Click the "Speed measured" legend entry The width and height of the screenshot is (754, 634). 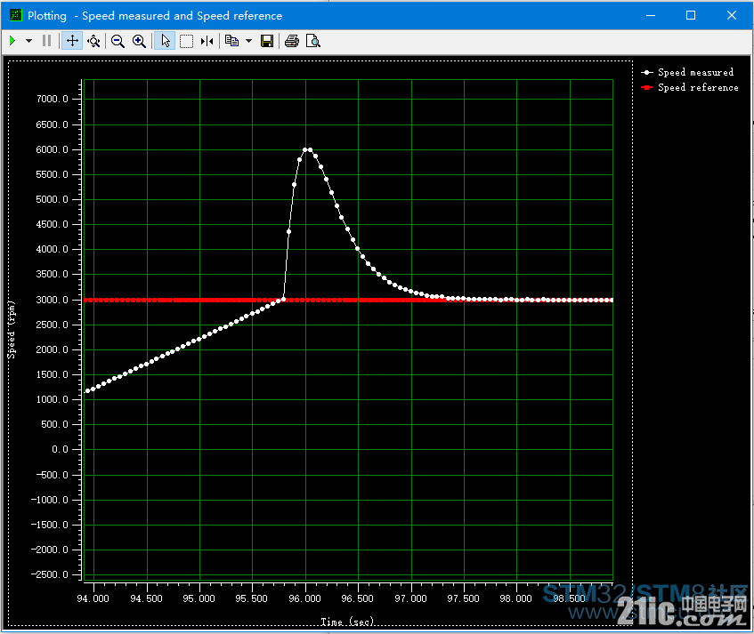click(687, 72)
